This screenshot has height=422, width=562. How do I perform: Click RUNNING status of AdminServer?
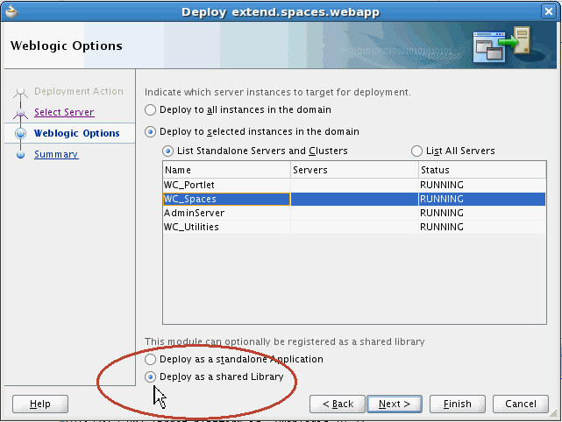tap(442, 213)
